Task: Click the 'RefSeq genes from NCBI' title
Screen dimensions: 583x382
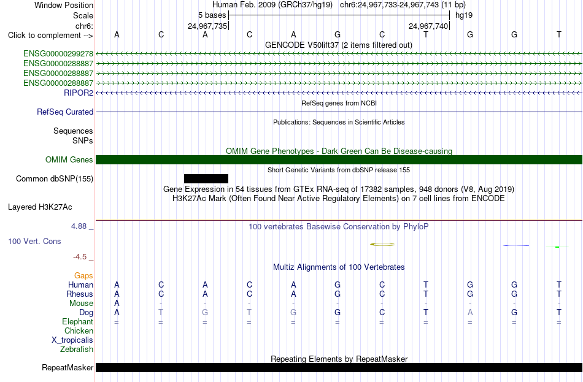Action: pyautogui.click(x=339, y=103)
